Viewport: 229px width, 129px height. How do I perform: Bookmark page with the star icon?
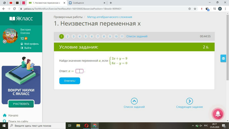pyautogui.click(x=195, y=9)
